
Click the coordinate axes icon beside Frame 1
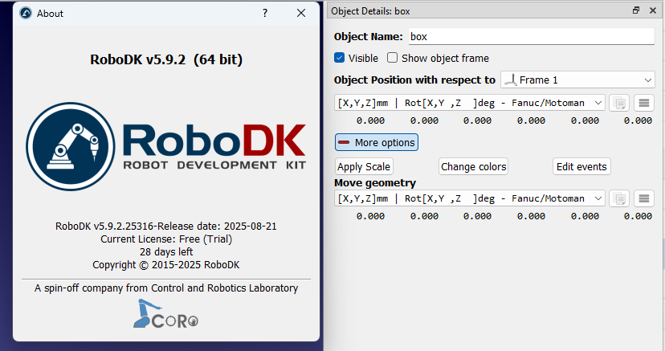511,80
